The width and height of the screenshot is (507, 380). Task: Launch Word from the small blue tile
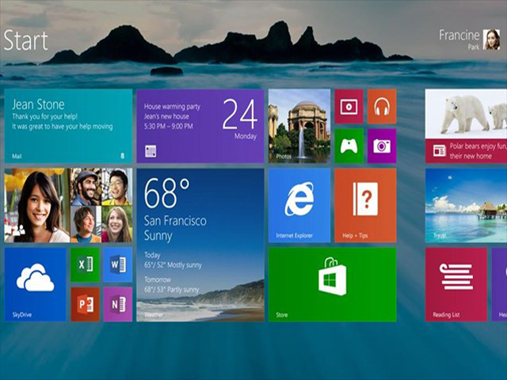(118, 264)
